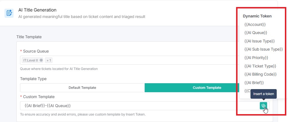Click the AI Title Generation document icon
The width and height of the screenshot is (288, 122).
pyautogui.click(x=9, y=13)
